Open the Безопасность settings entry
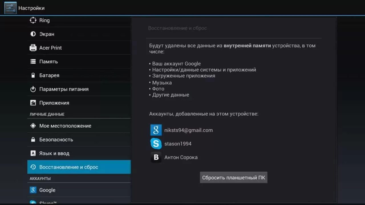 (79, 140)
